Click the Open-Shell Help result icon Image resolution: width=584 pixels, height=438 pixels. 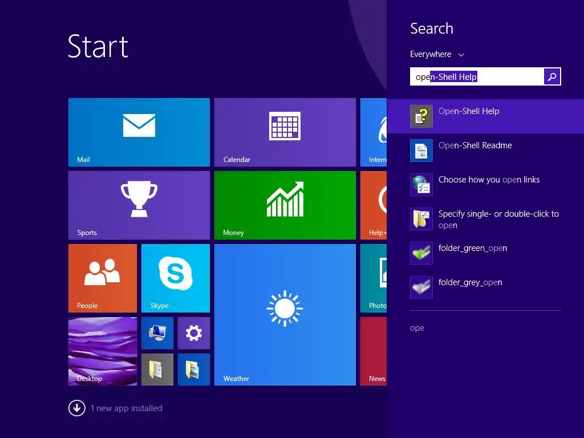[x=421, y=116]
